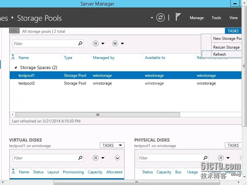Viewport: 247px width, 185px height.
Task: Click the storage pools search magnifier icon
Action: point(80,43)
